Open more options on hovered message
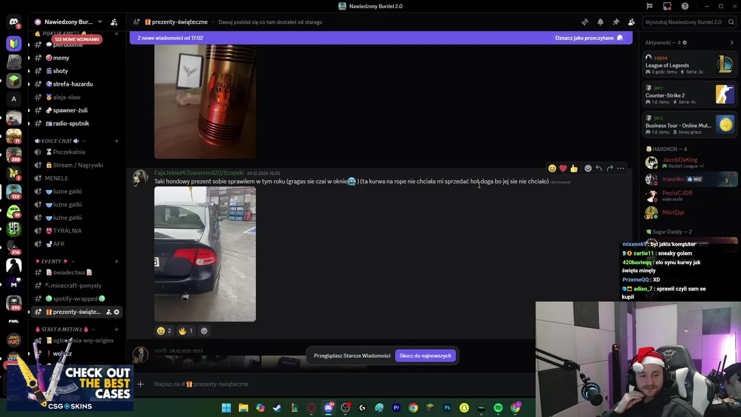 click(621, 169)
